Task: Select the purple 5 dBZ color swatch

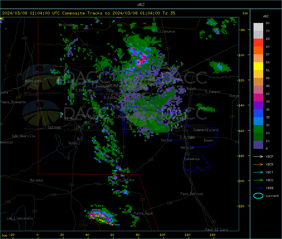Action: click(x=258, y=145)
